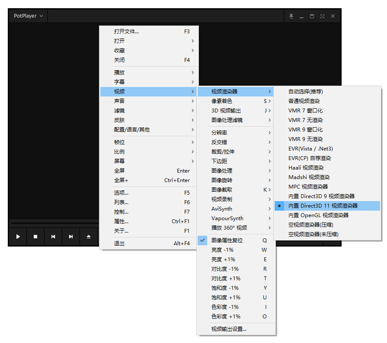This screenshot has width=387, height=343.
Task: Open the 配置/语言/其他 submenu
Action: pyautogui.click(x=148, y=130)
